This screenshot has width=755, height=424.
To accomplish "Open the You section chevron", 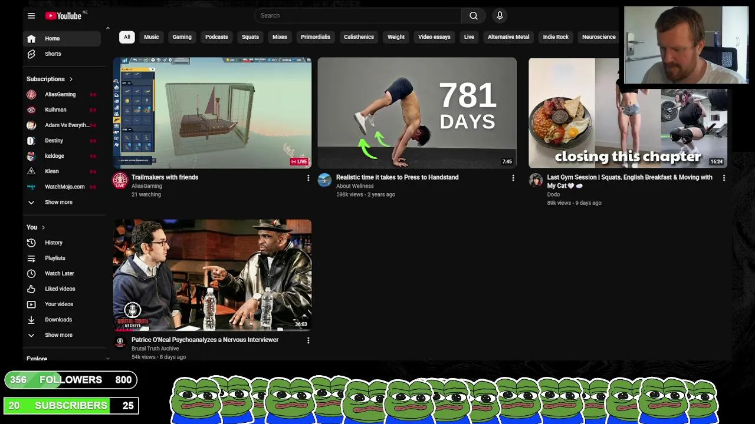I will pos(43,227).
